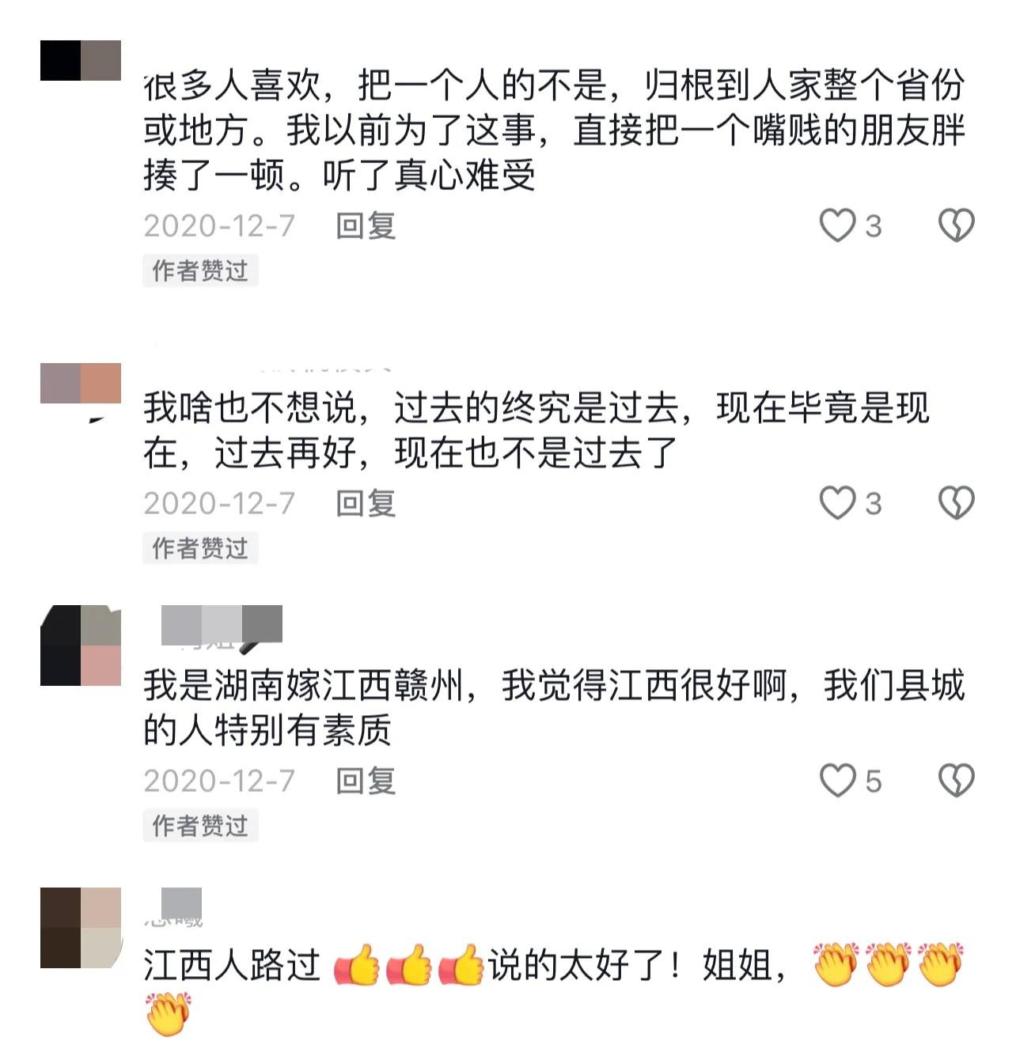Select the 江西人路过 comment text
Image resolution: width=1016 pixels, height=1041 pixels.
(554, 989)
